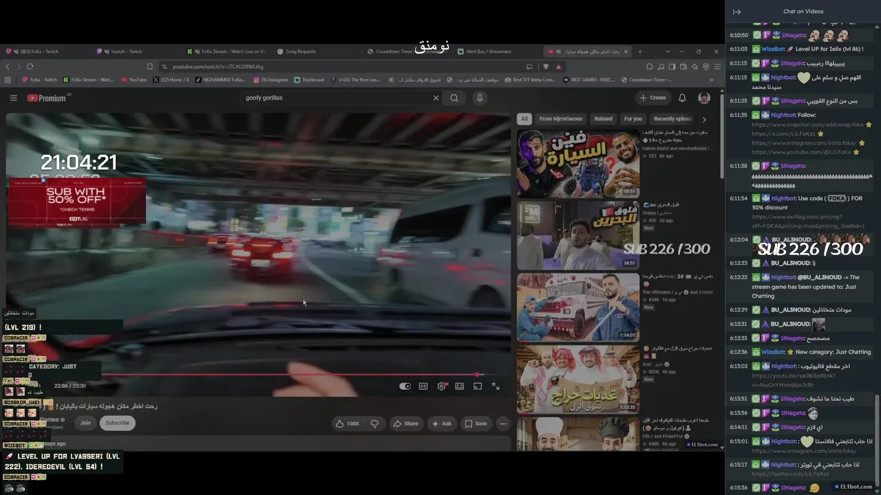Open the youtu.be clip link in chat
This screenshot has height=495, width=881.
click(794, 380)
